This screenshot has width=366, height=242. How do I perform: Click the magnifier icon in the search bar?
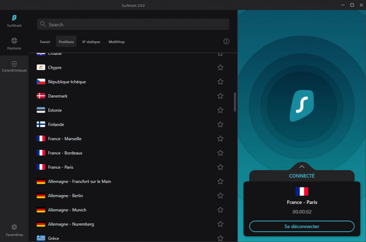pyautogui.click(x=43, y=24)
